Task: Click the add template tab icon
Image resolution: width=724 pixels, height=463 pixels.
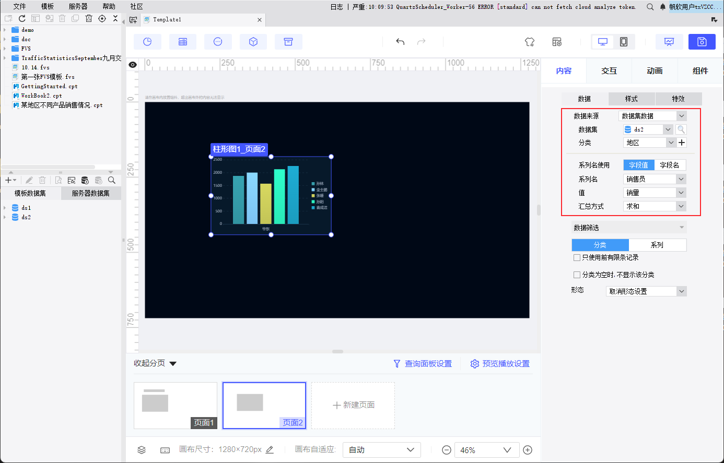Action: pos(133,20)
